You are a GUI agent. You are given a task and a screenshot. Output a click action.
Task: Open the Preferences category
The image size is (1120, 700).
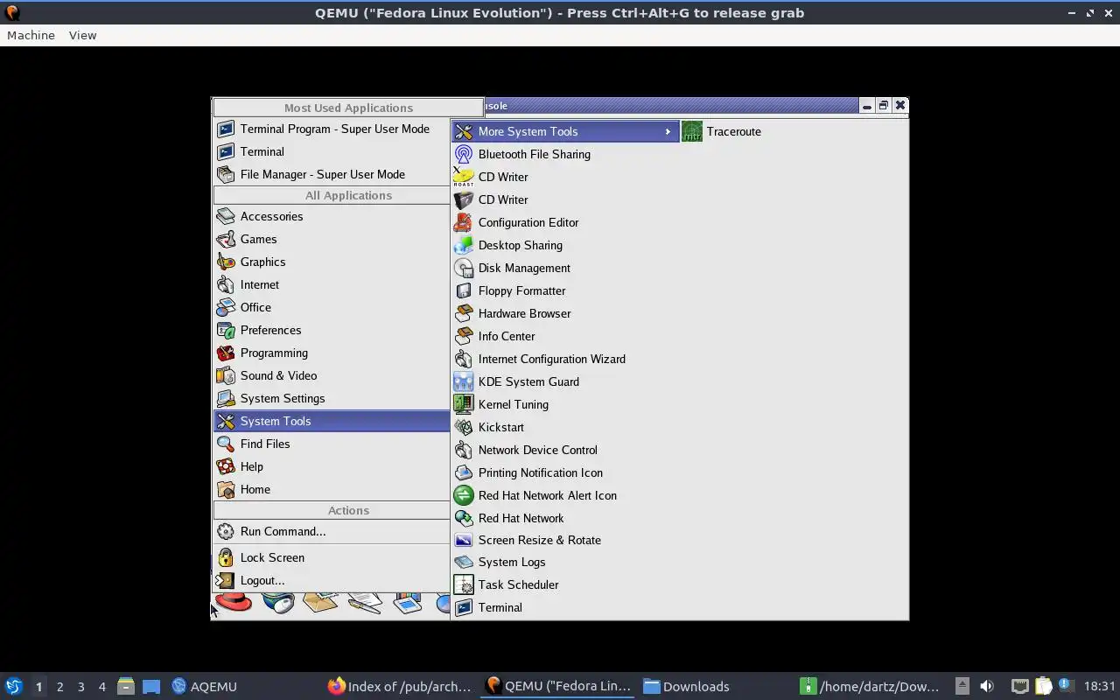pyautogui.click(x=332, y=330)
